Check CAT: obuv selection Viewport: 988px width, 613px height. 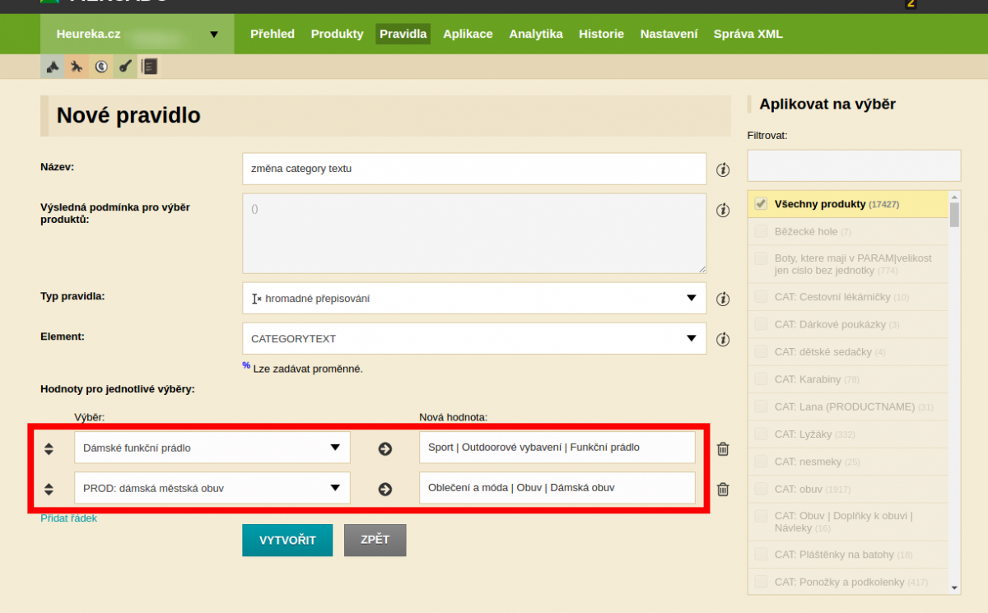coord(761,489)
